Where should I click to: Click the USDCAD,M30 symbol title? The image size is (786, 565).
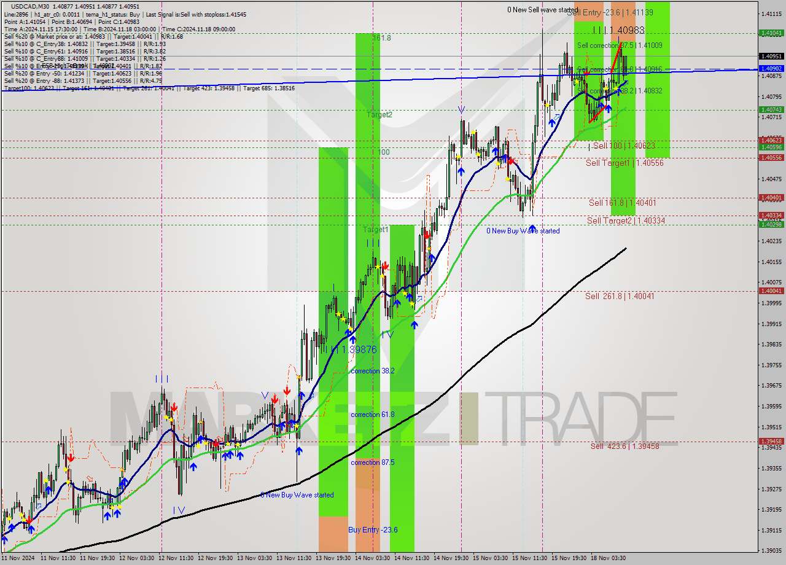pyautogui.click(x=29, y=6)
